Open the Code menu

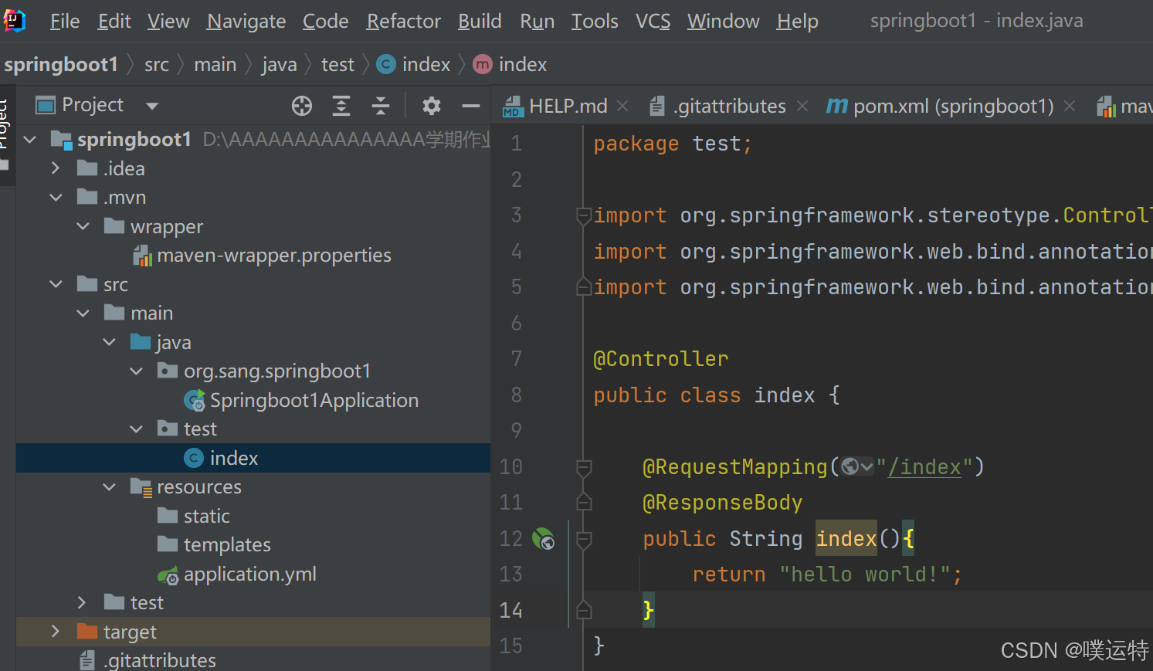click(x=325, y=21)
